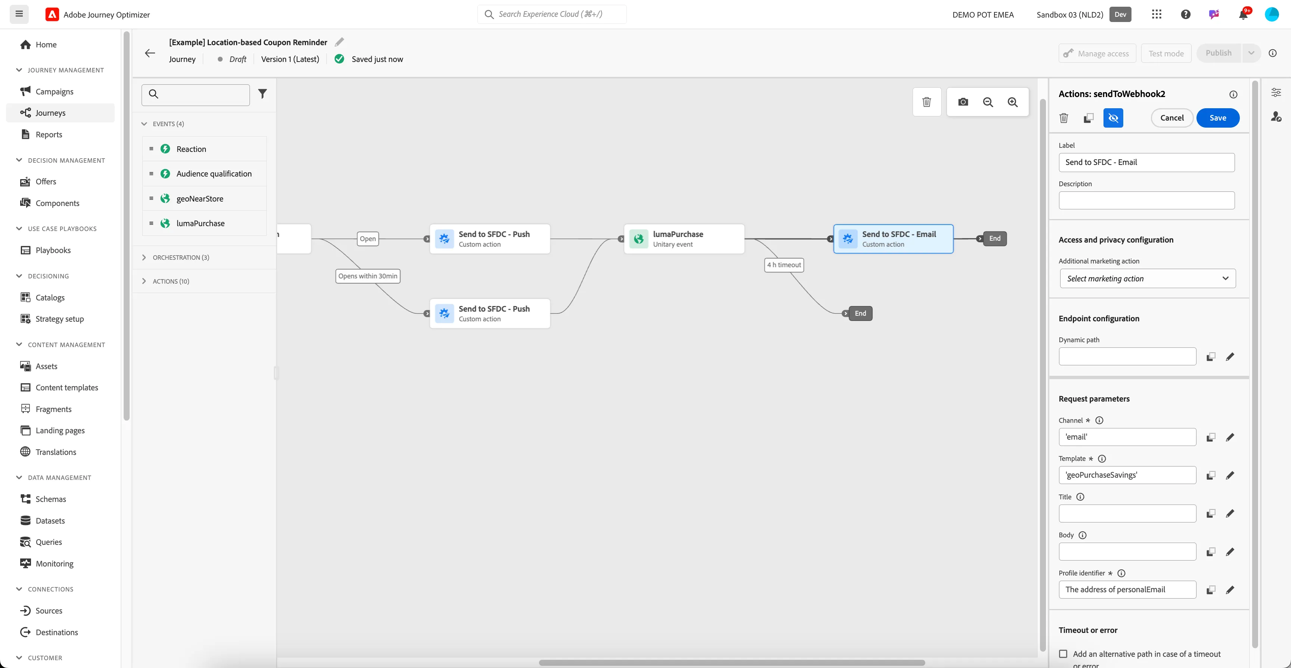This screenshot has height=668, width=1291.
Task: Expand the Orchestration section
Action: tap(144, 257)
